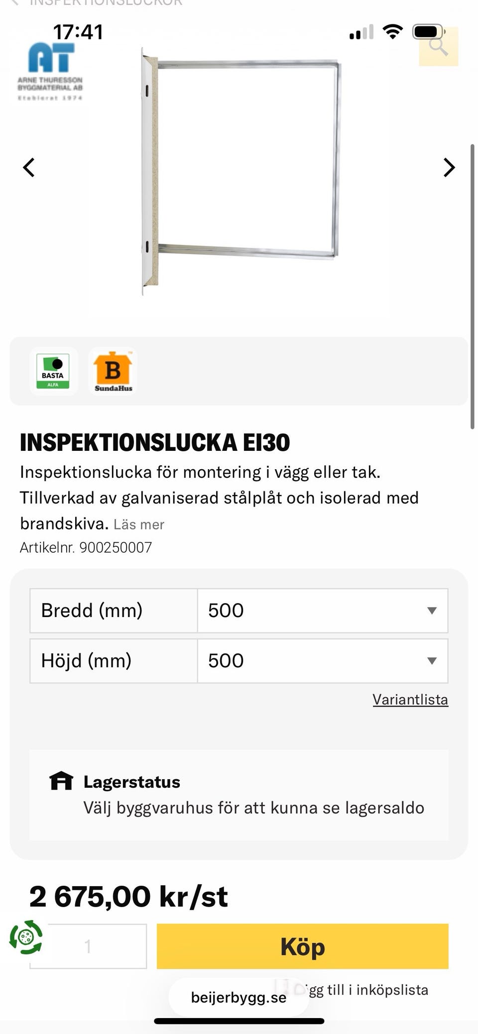This screenshot has width=478, height=1034.
Task: Click the page scrollbar on the right
Action: pyautogui.click(x=472, y=286)
